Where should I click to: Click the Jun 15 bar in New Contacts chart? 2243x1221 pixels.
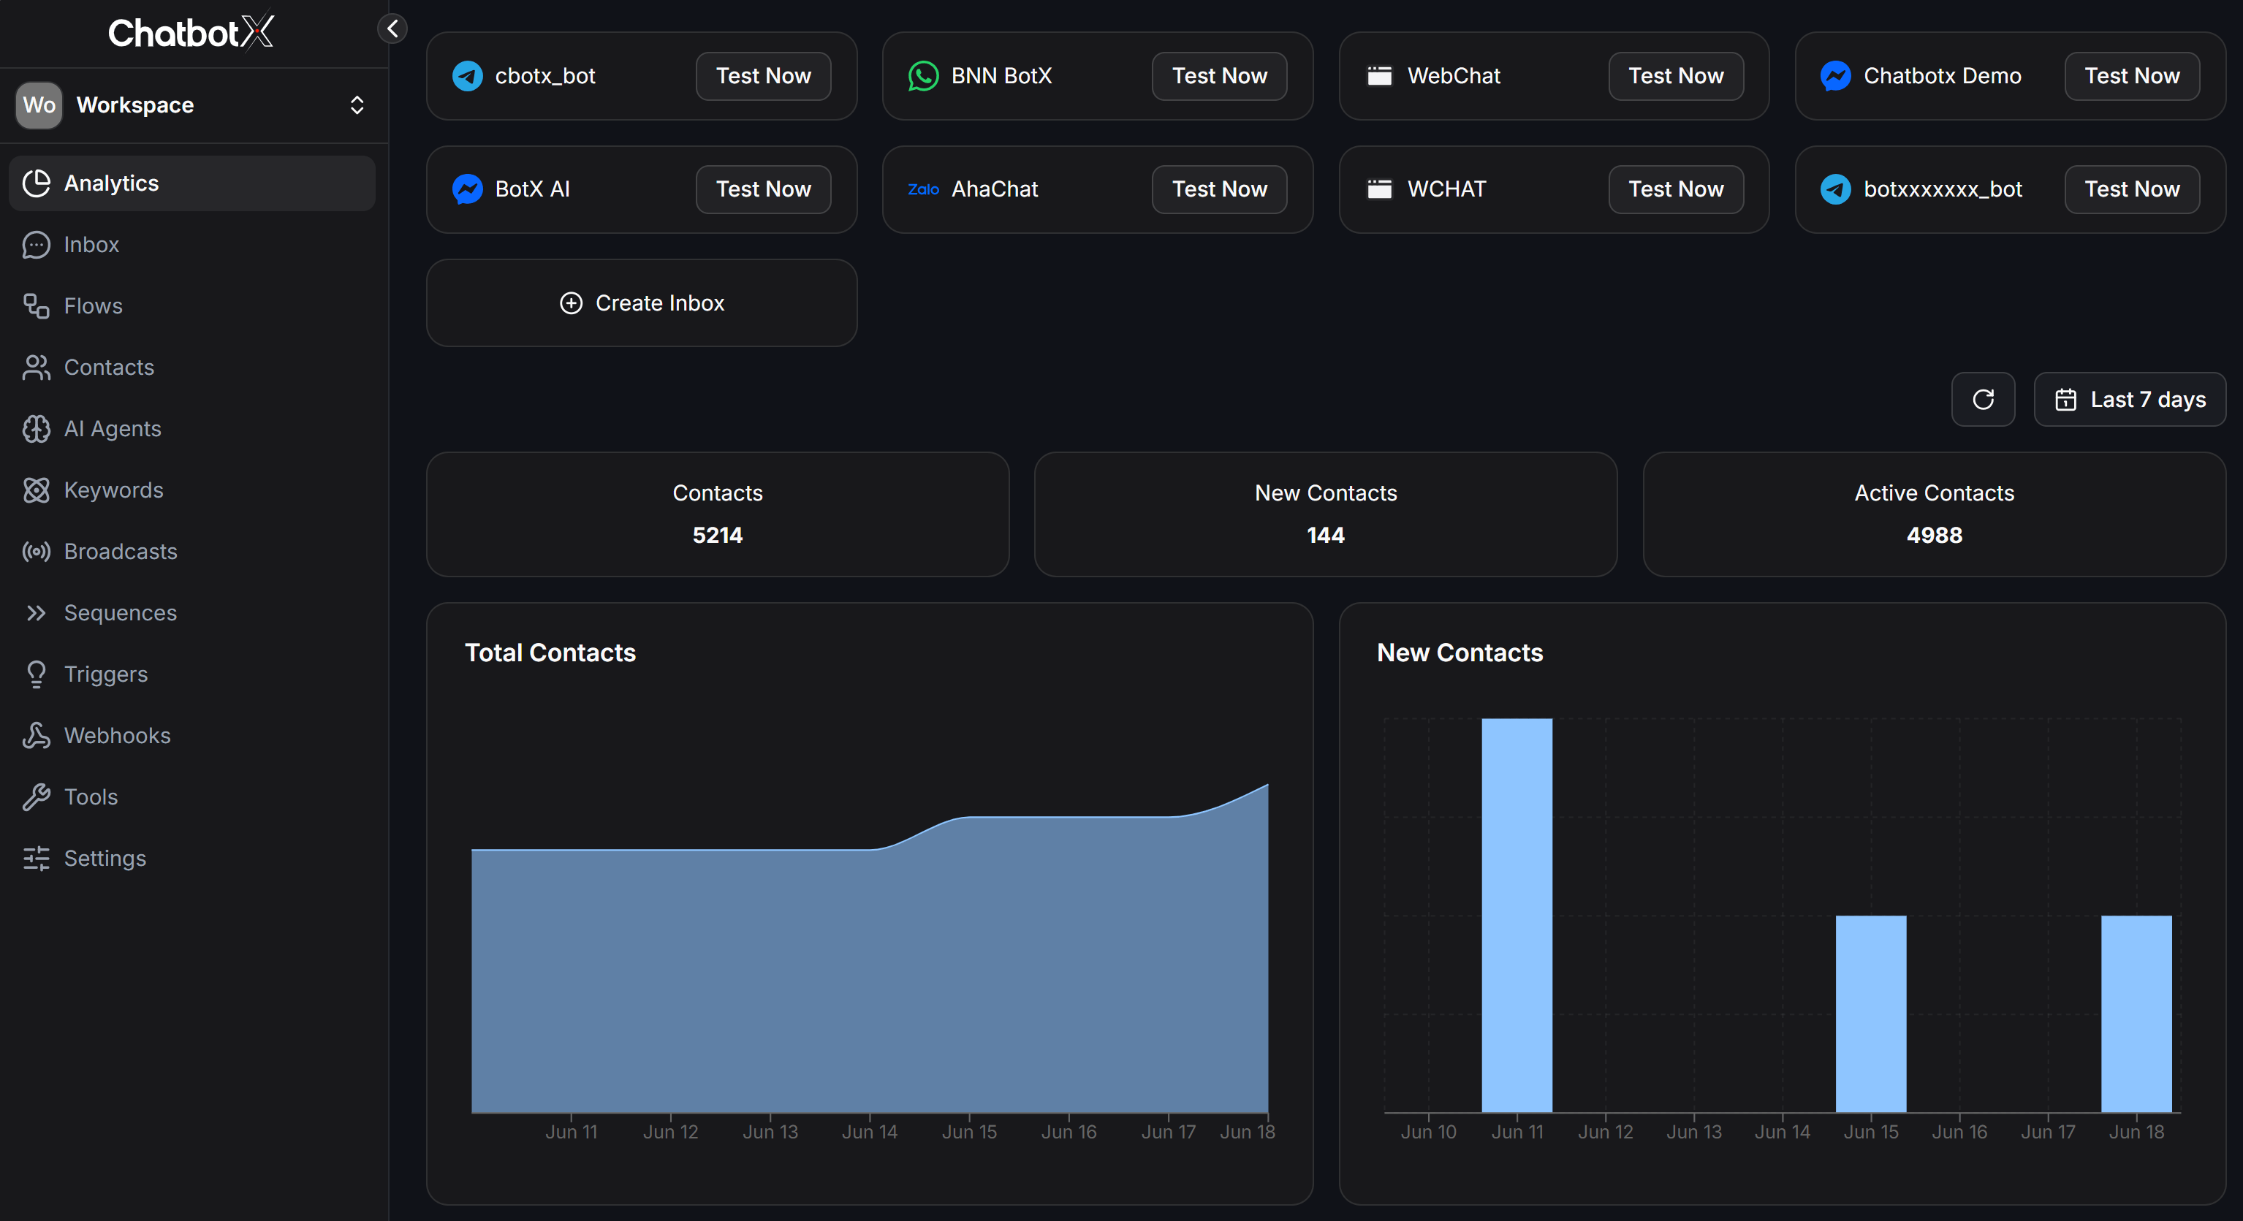pos(1871,1014)
